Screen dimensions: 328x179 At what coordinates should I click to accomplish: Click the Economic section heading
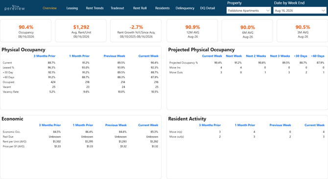(12, 119)
